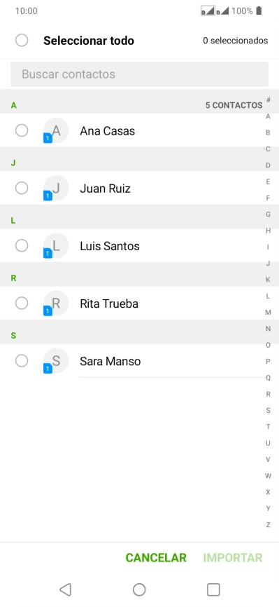Focus the Buscar contactos search field
Screen dimensions: 279x607
pyautogui.click(x=139, y=74)
